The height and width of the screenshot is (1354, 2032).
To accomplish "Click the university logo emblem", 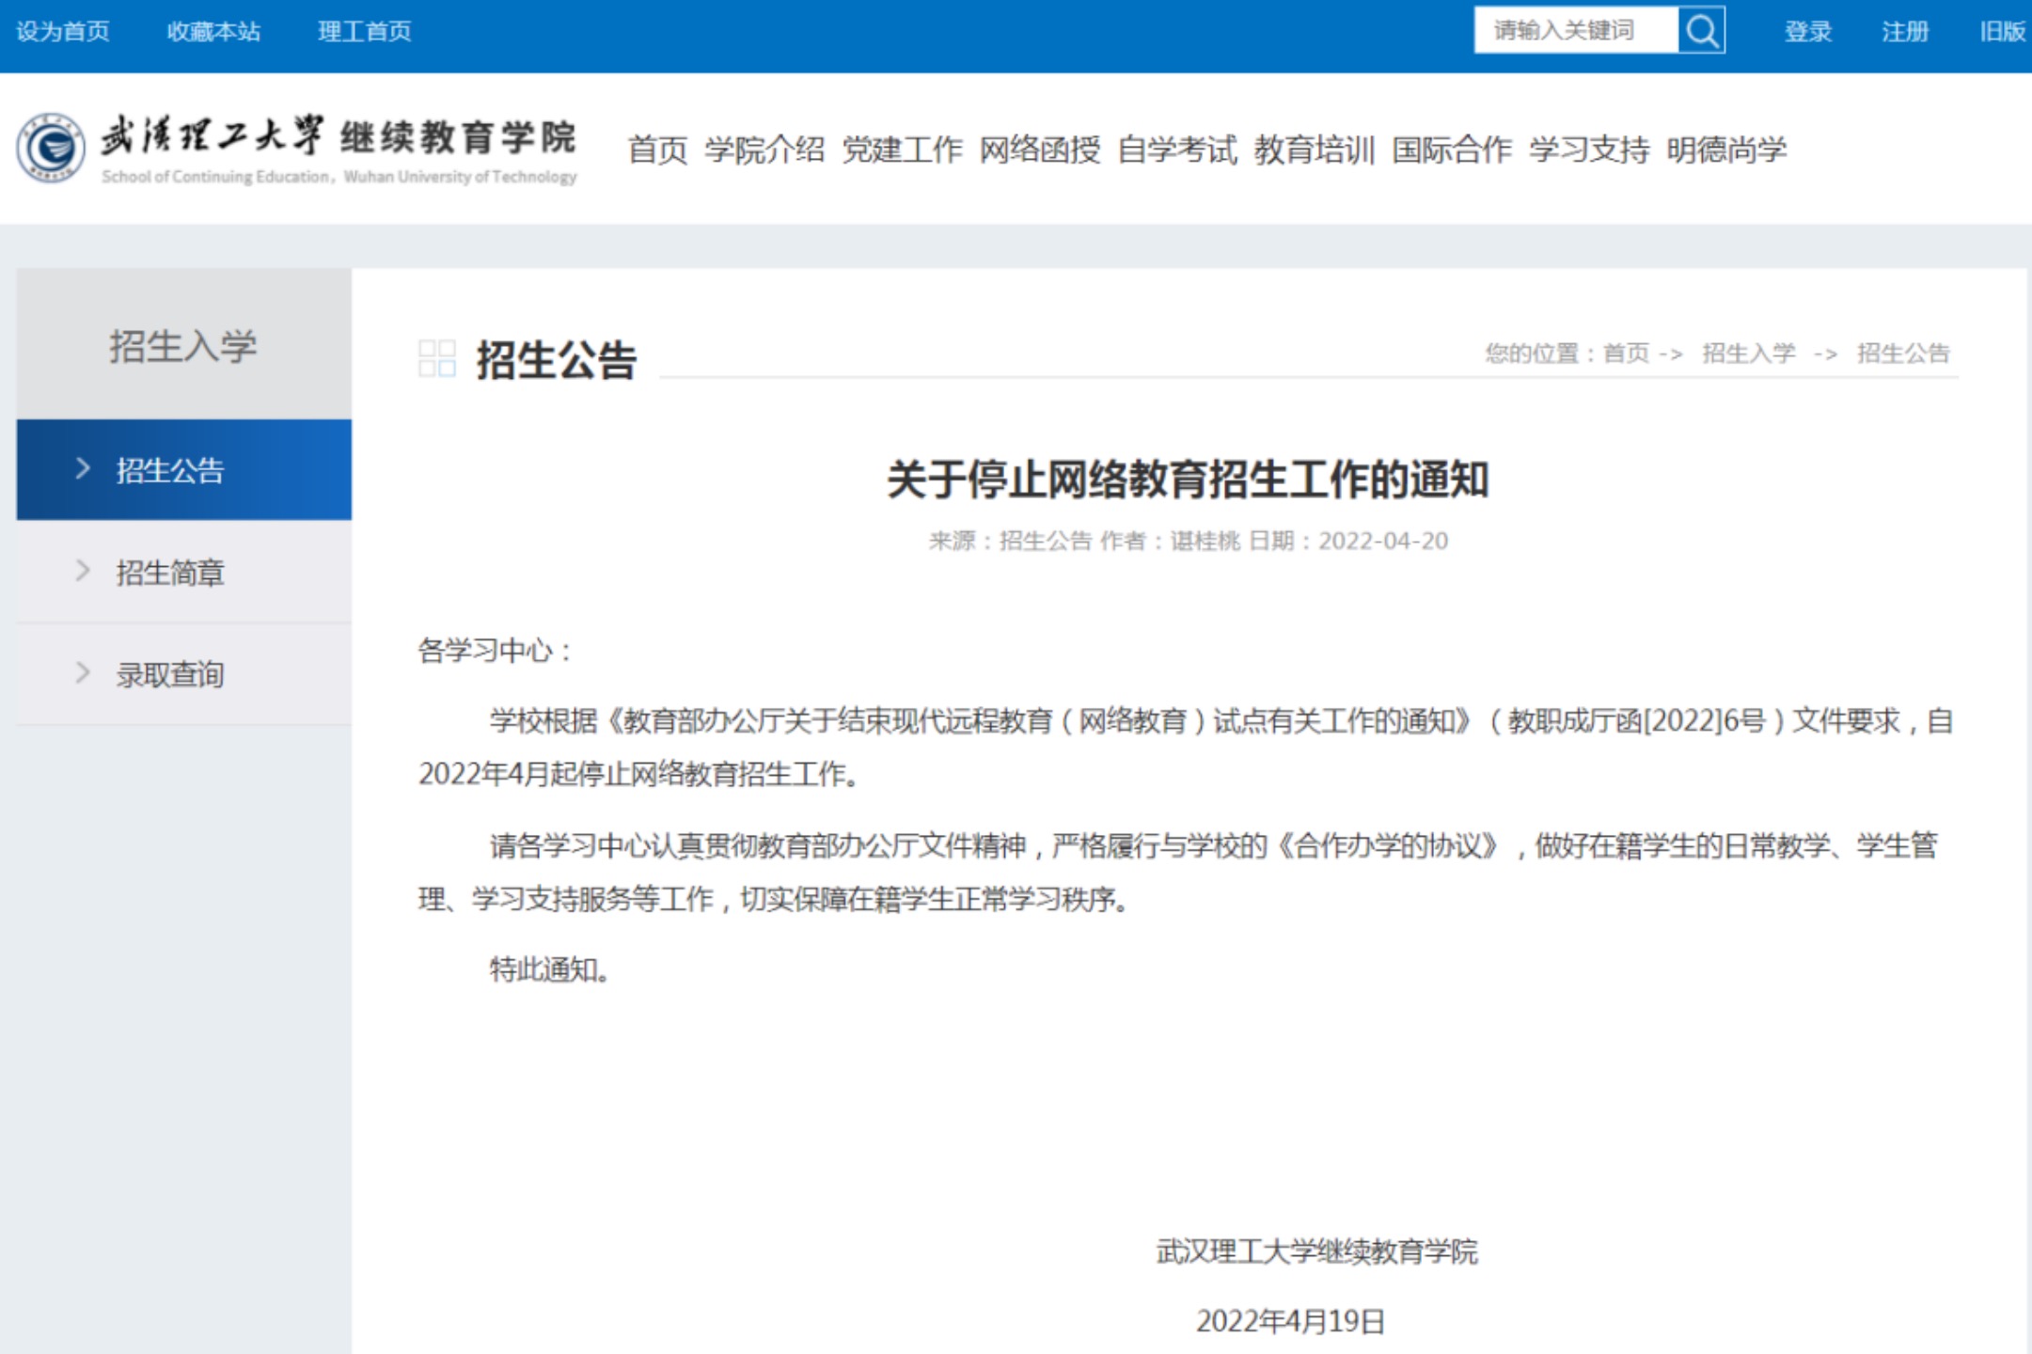I will click(x=51, y=148).
